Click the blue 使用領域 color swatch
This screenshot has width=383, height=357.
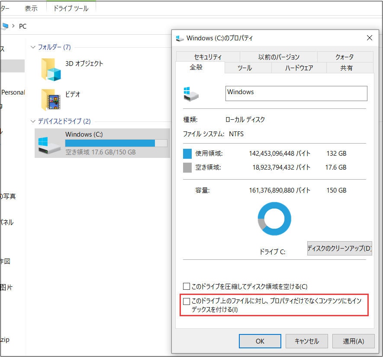187,154
